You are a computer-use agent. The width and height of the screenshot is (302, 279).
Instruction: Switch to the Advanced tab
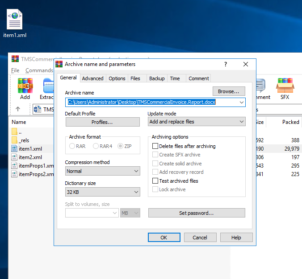click(x=92, y=78)
